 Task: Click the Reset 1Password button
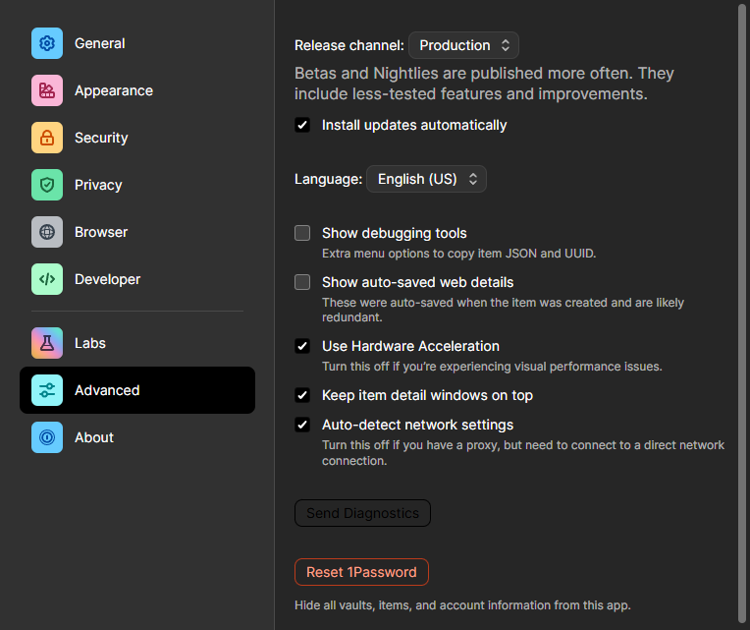tap(361, 572)
